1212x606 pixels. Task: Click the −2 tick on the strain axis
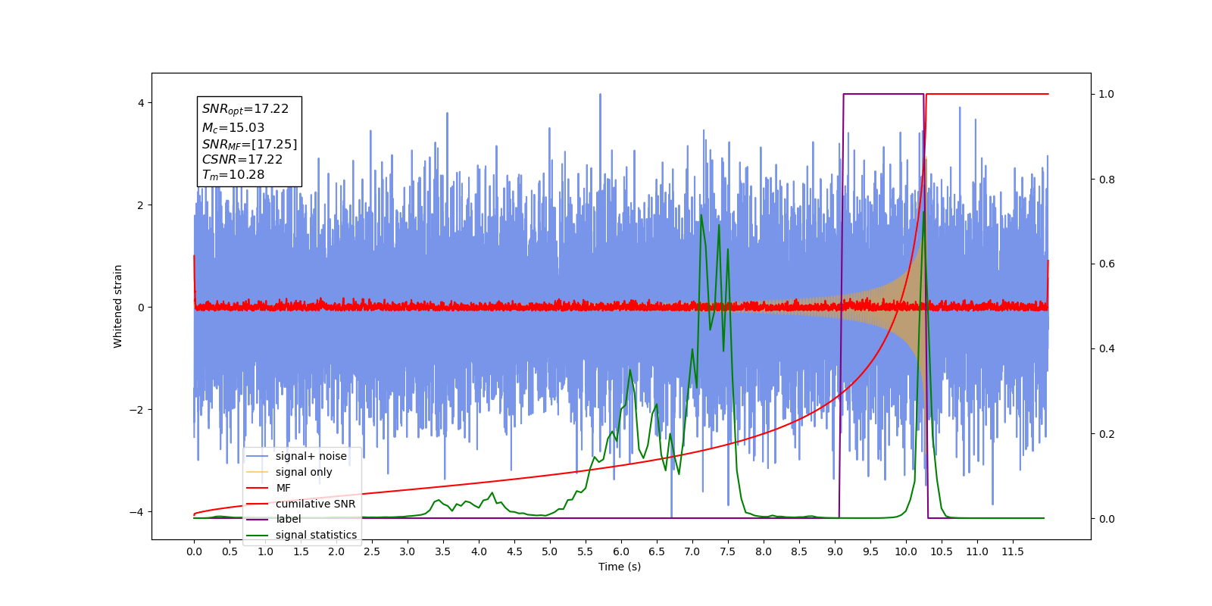(x=137, y=410)
